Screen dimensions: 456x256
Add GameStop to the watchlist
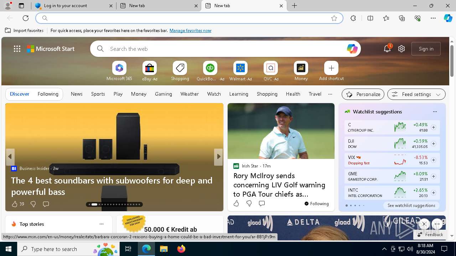pyautogui.click(x=434, y=176)
